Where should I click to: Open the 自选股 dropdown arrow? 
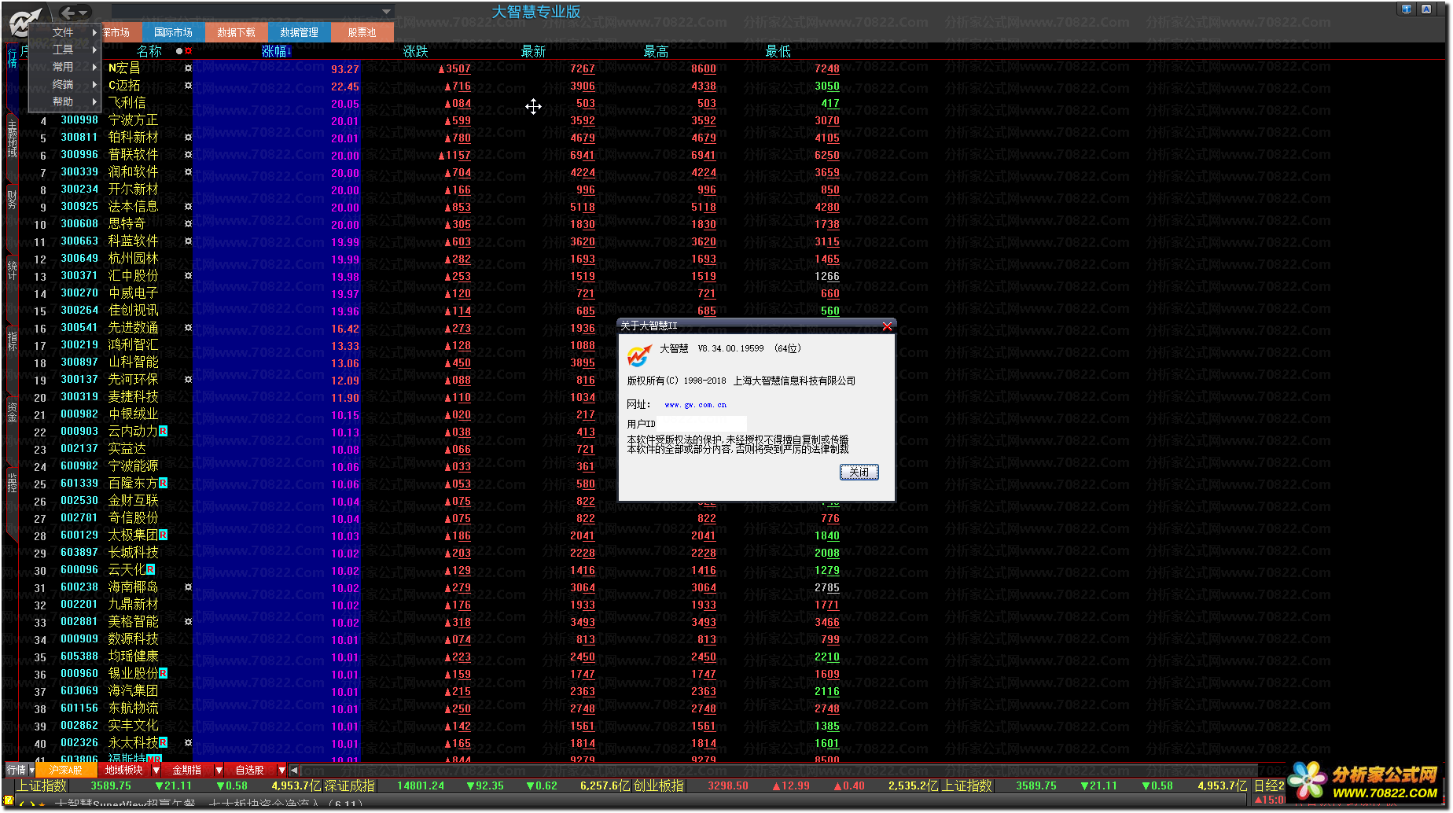click(281, 771)
